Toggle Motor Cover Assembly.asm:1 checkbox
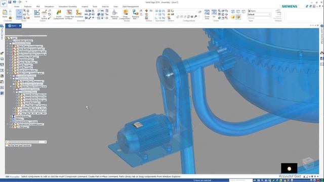The width and height of the screenshot is (324, 182). pyautogui.click(x=11, y=73)
